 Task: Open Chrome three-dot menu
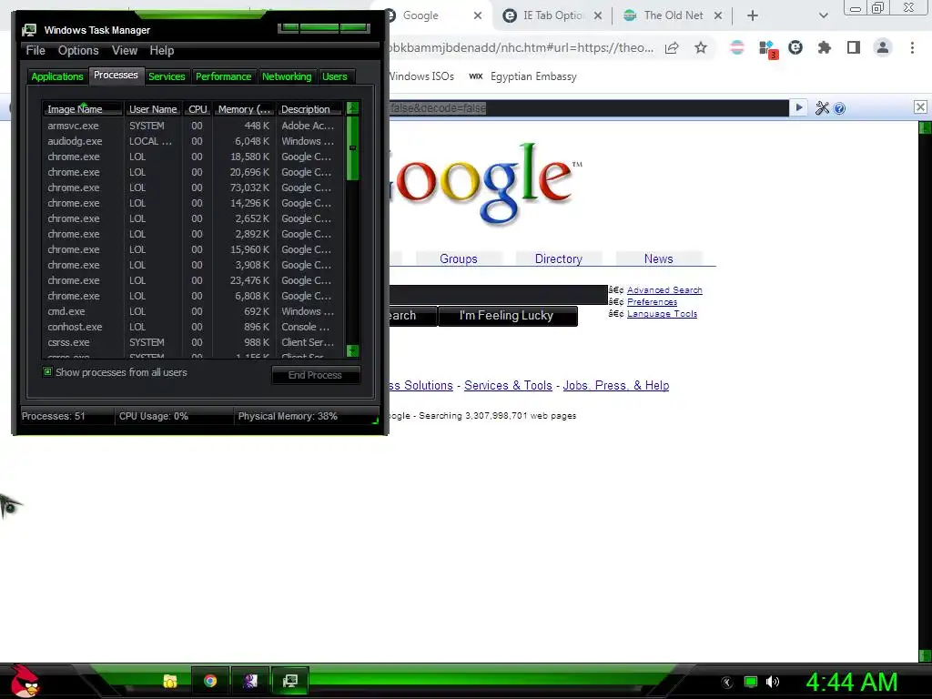[x=912, y=47]
